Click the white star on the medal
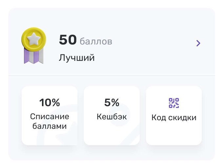Viewport: 223px width, 167px height. pyautogui.click(x=34, y=38)
